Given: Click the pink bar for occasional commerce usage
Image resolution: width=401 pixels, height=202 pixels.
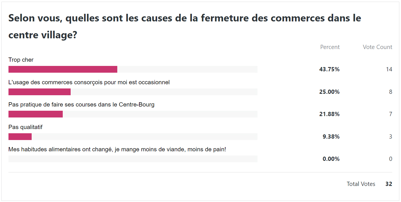Looking at the screenshot, I should point(40,92).
